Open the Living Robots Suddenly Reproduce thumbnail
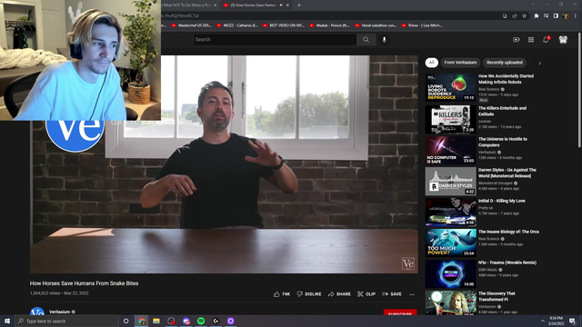This screenshot has width=582, height=327. pyautogui.click(x=451, y=87)
